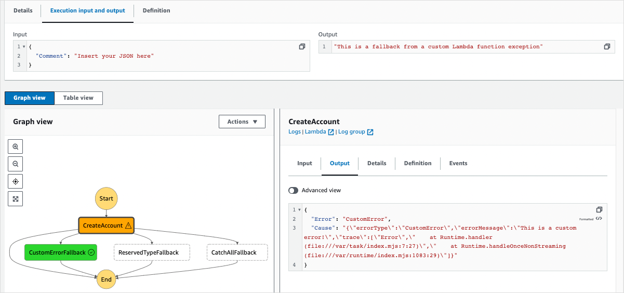Collapse the step output code fold arrow
This screenshot has width=624, height=293.
(299, 210)
